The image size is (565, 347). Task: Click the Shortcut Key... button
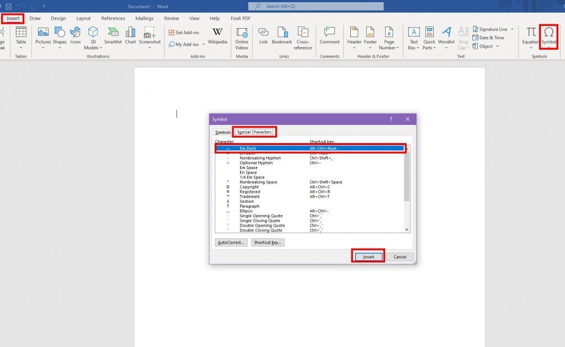(268, 242)
